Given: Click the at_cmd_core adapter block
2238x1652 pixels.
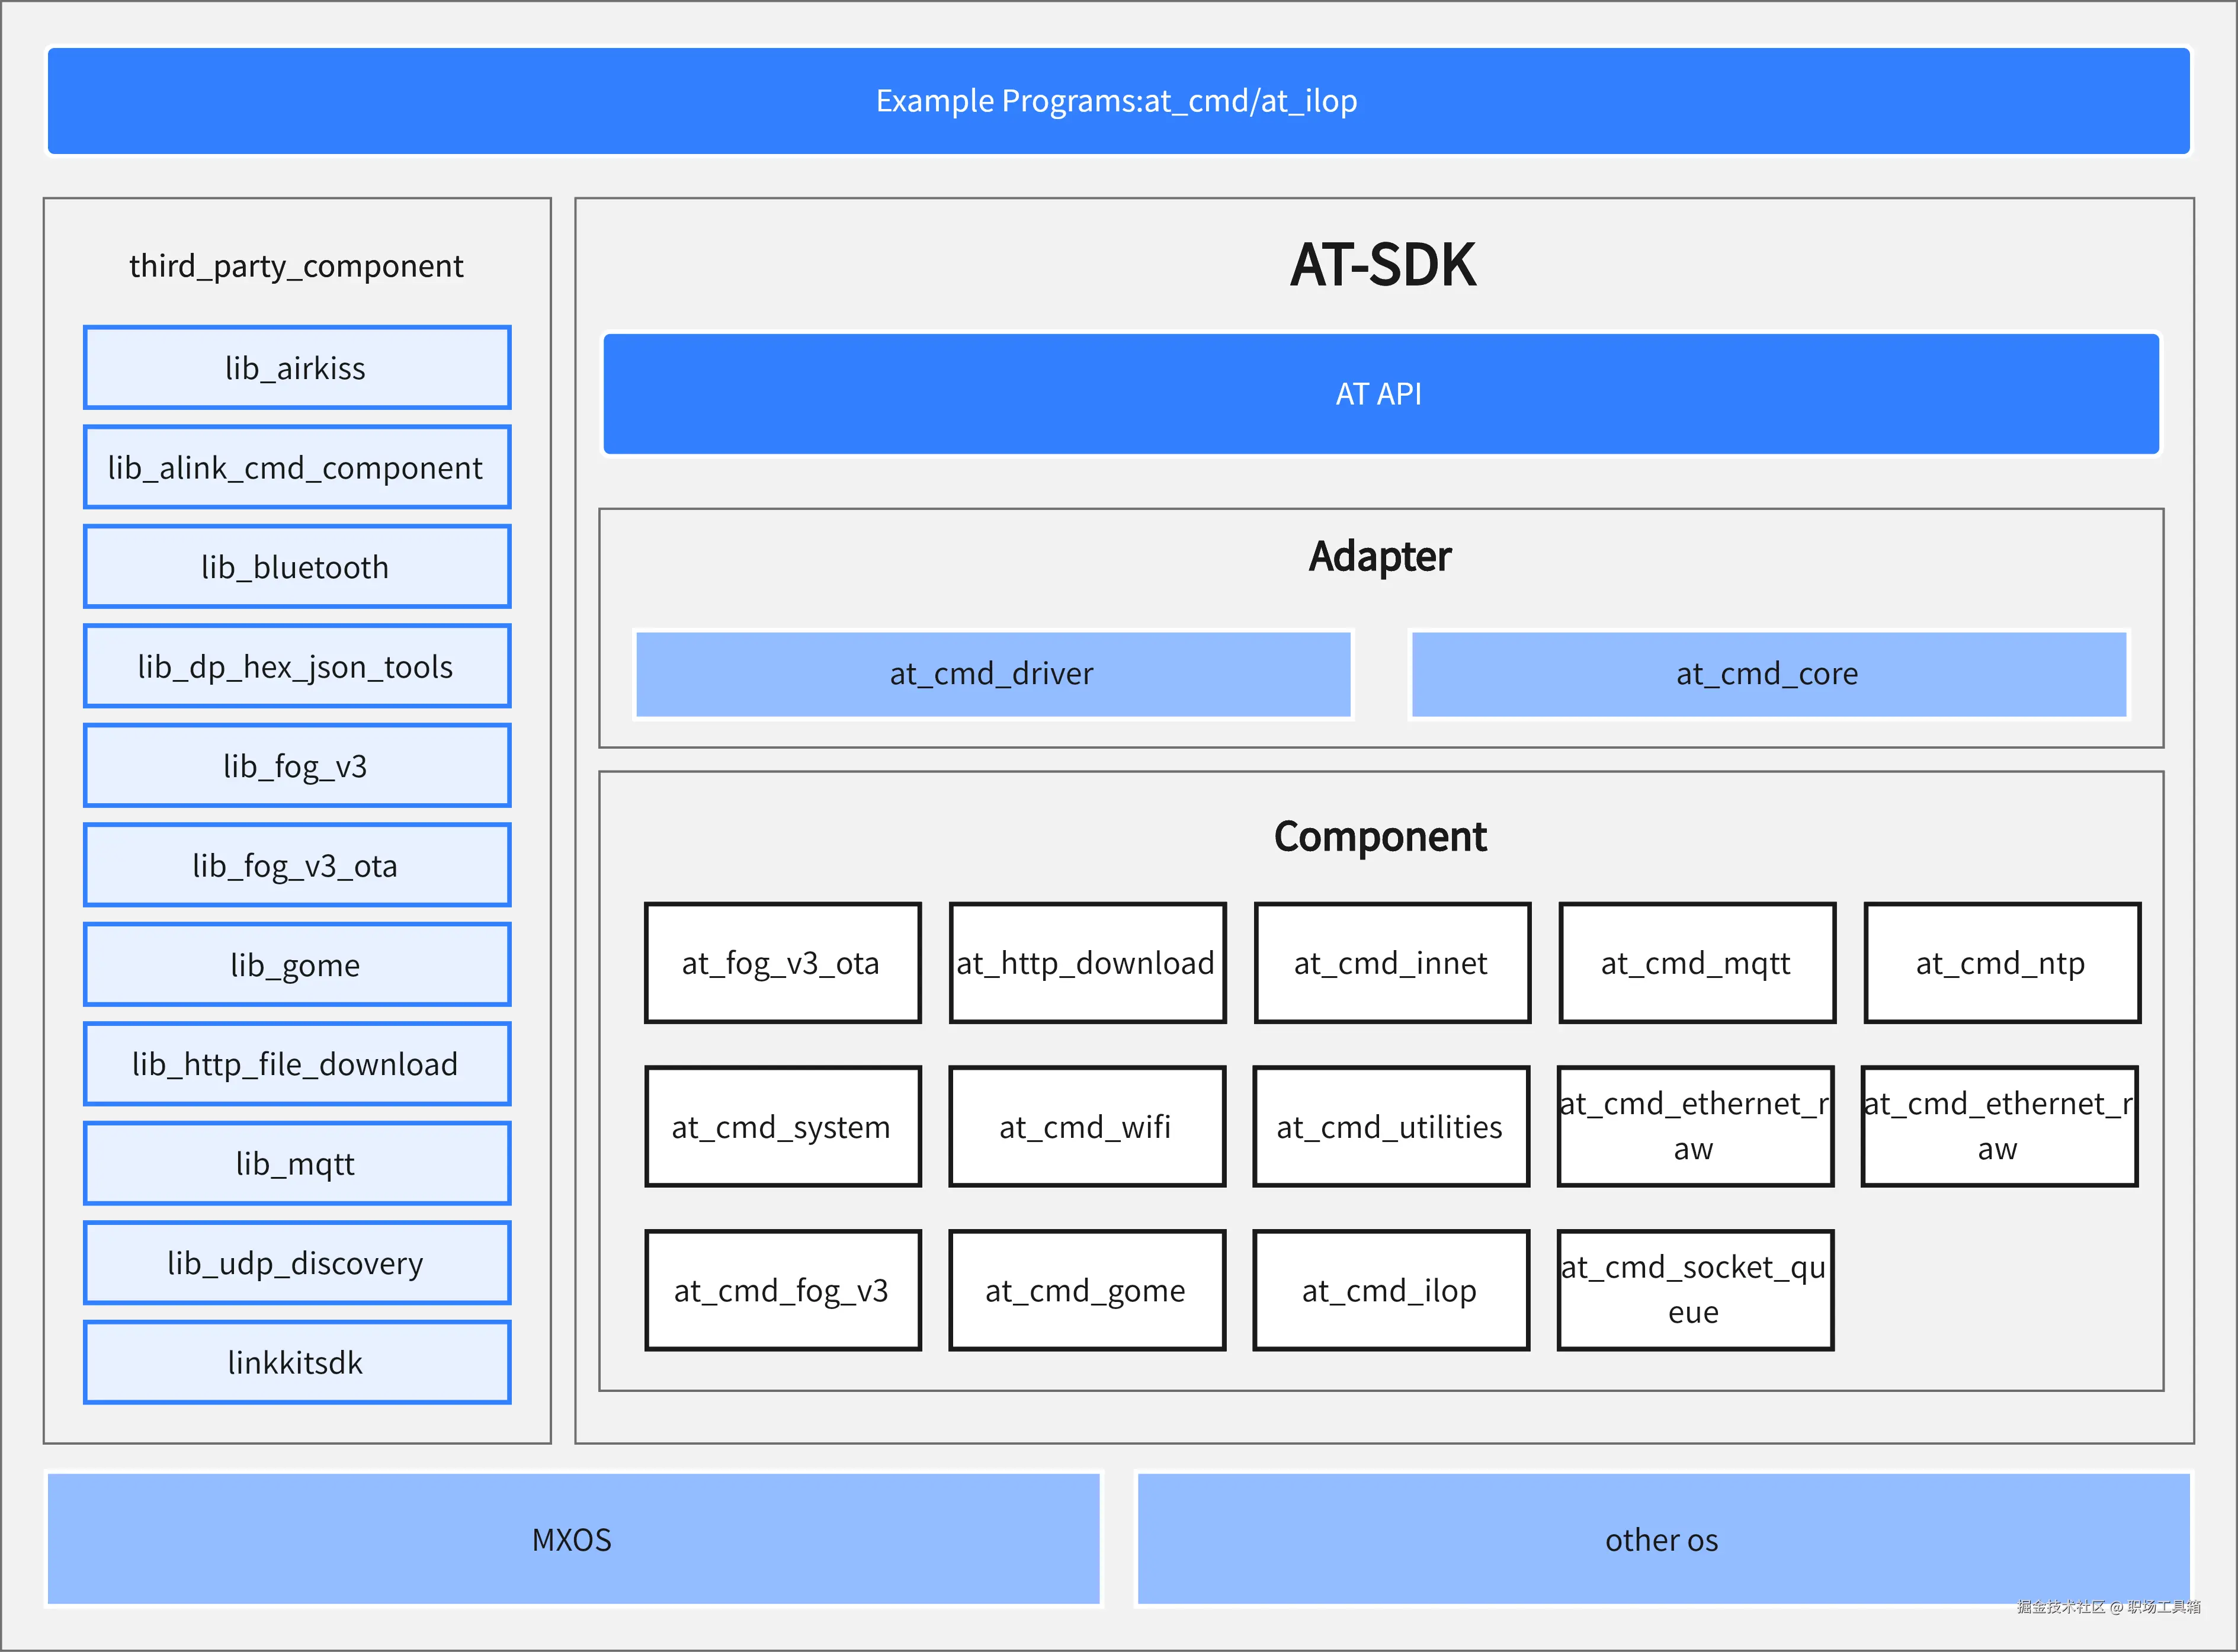Looking at the screenshot, I should pos(1768,674).
